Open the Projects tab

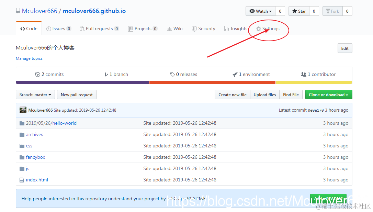tap(143, 29)
